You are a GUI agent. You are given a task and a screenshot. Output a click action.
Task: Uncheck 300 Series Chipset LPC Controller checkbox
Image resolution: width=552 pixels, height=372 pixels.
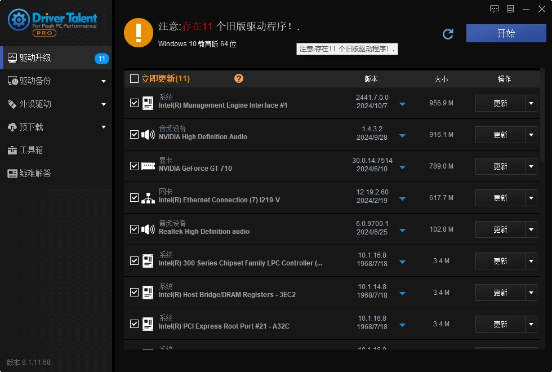point(134,260)
